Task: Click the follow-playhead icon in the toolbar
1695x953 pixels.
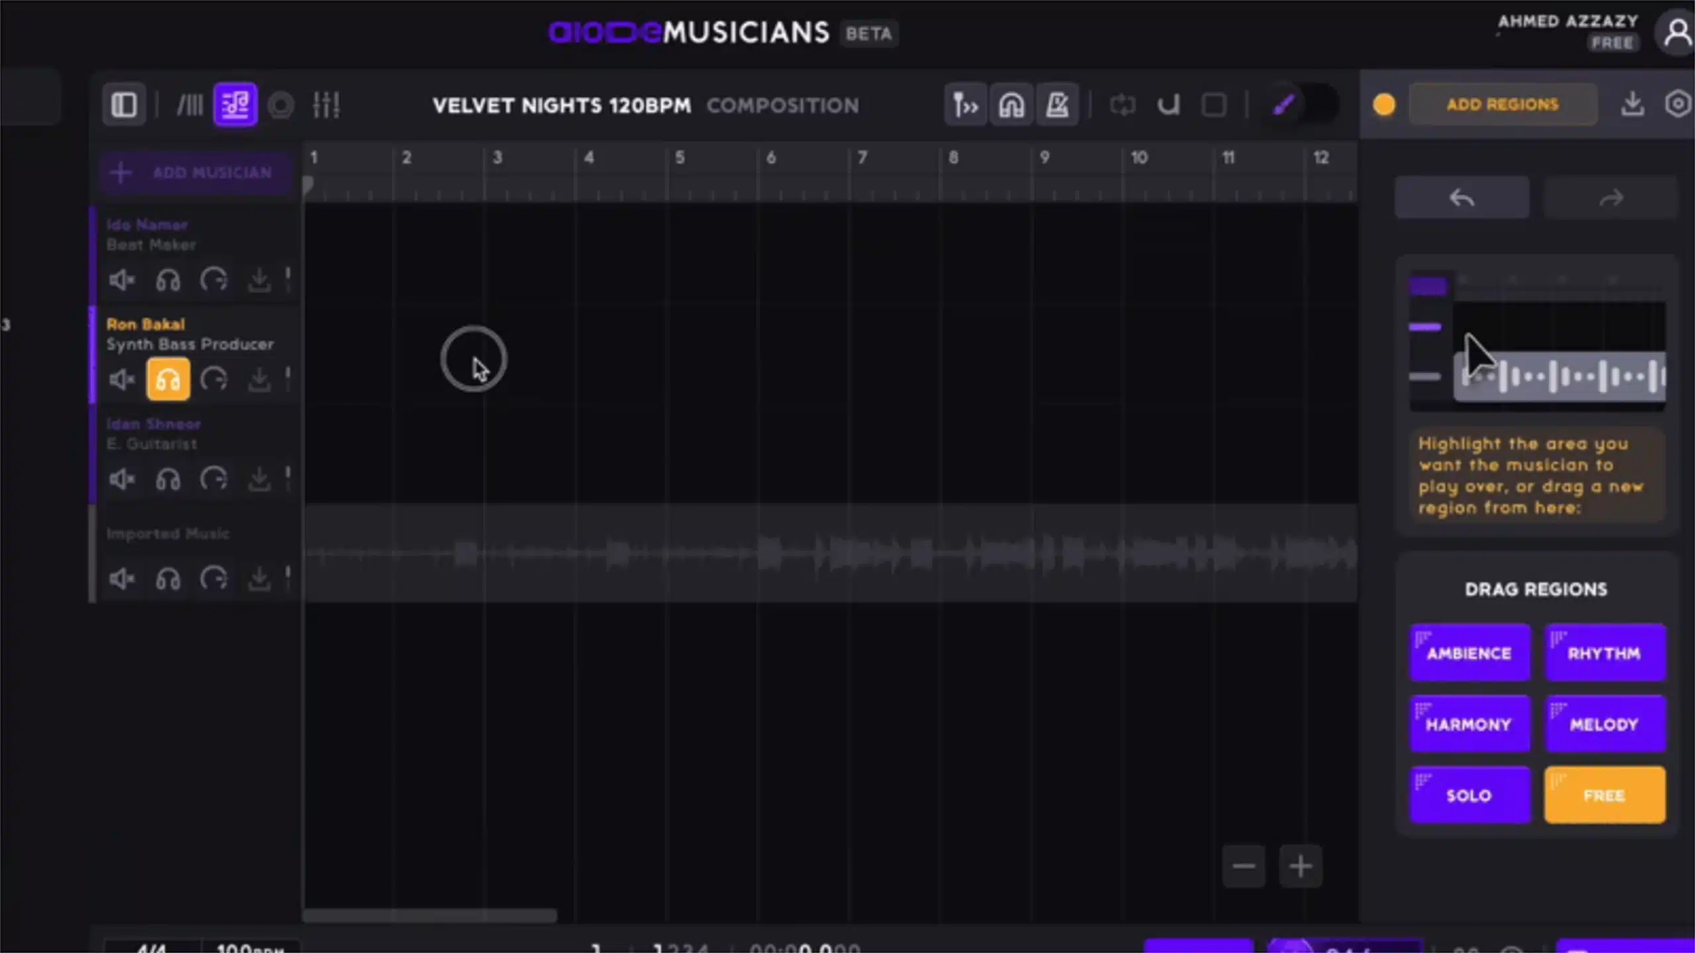Action: click(x=965, y=104)
